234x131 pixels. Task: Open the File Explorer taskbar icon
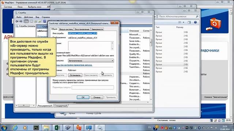pyautogui.click(x=46, y=128)
